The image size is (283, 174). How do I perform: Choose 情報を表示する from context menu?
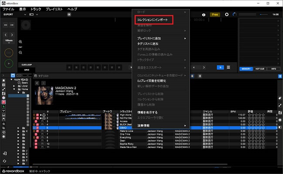point(147,112)
